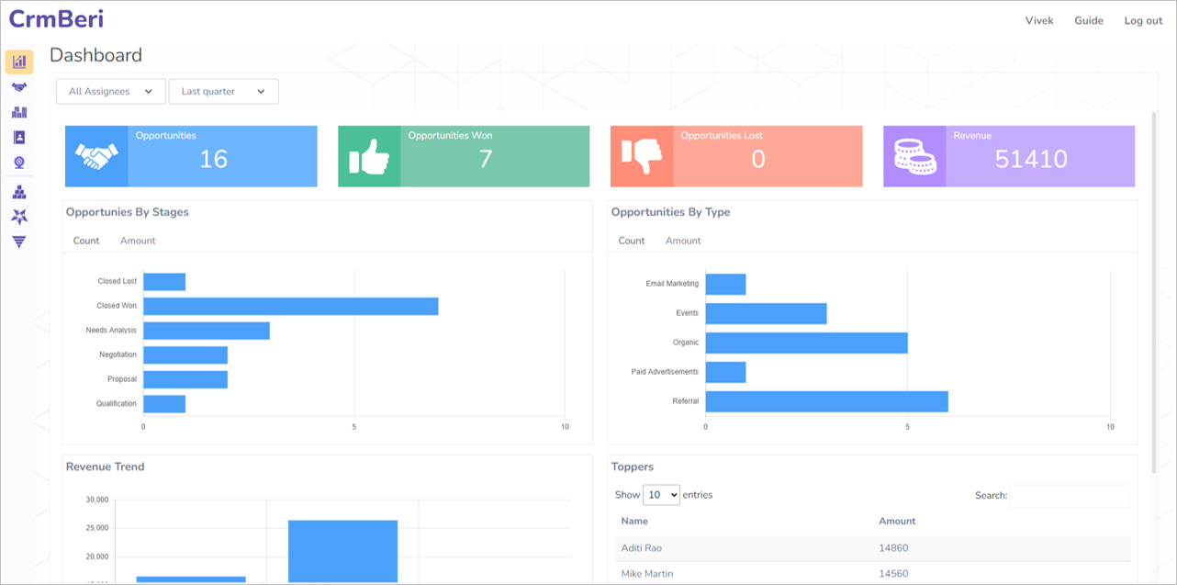Open the stacked boxes sidebar icon
The image size is (1177, 585).
pos(19,192)
